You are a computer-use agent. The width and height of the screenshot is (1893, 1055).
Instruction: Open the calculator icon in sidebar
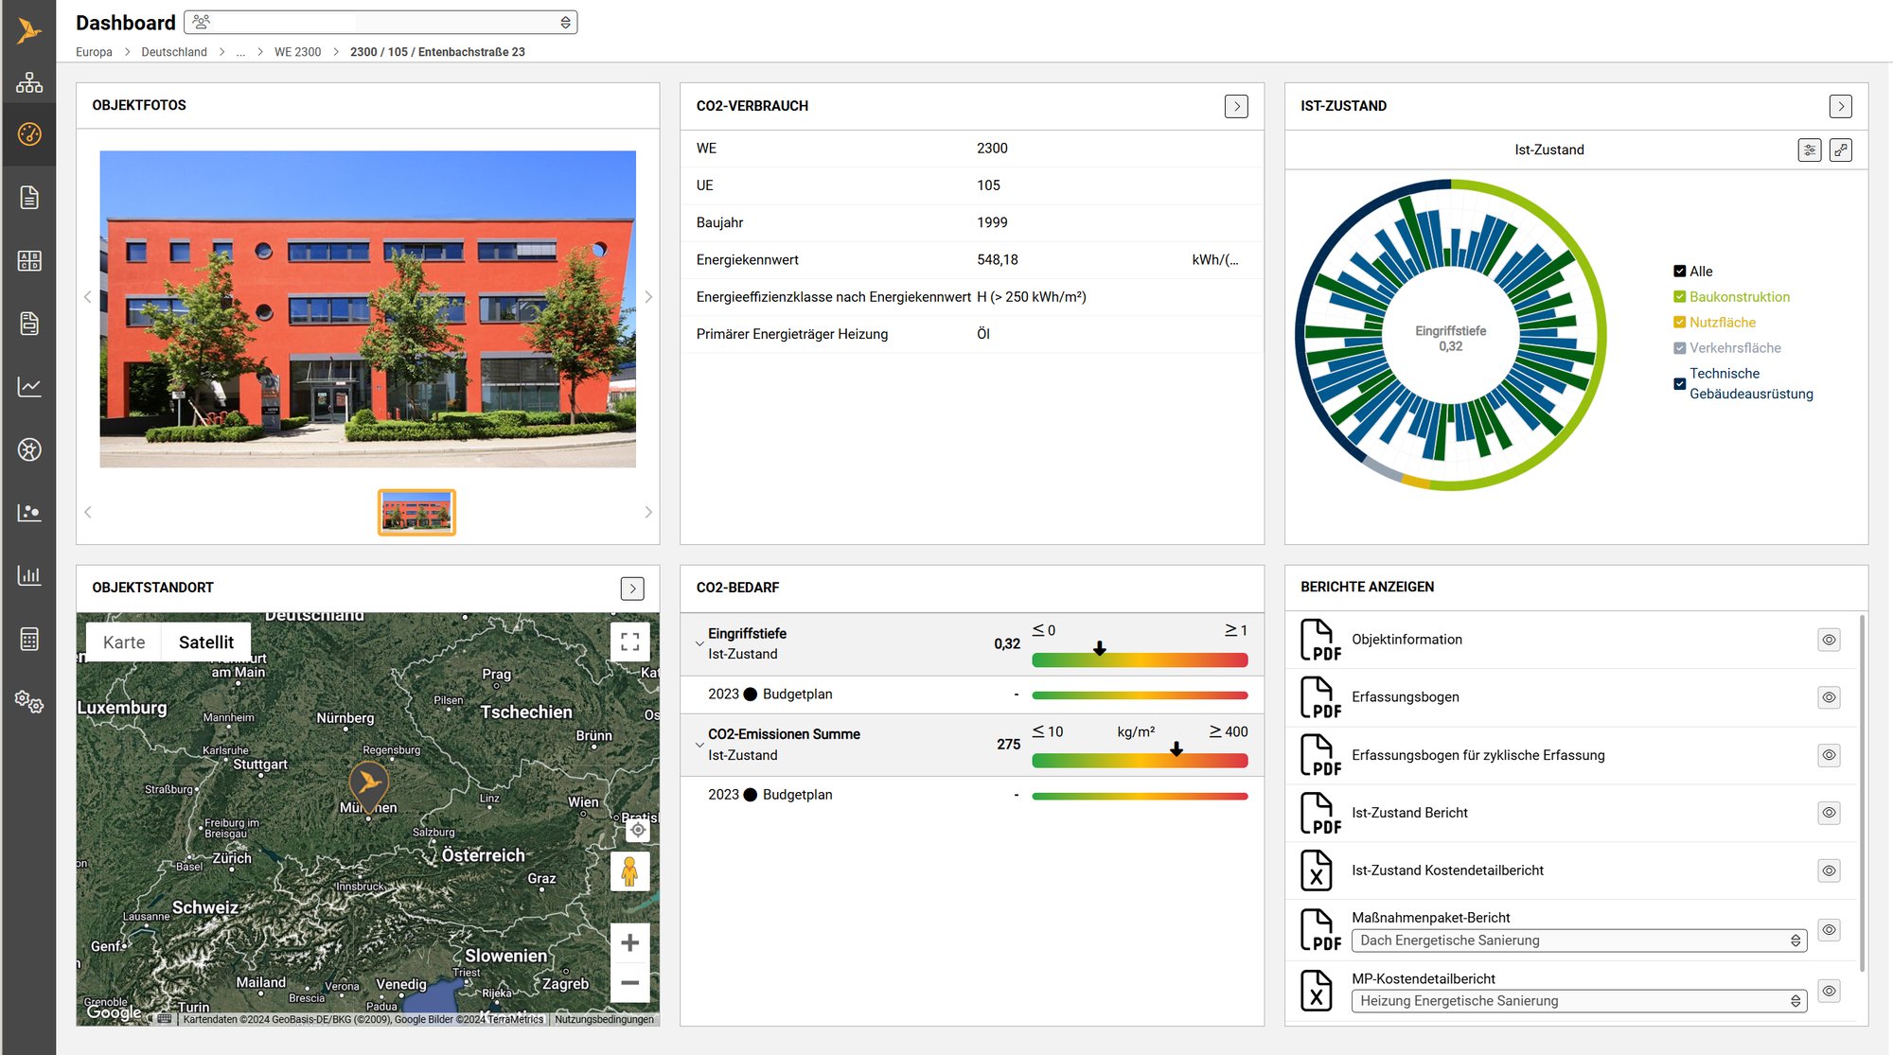coord(29,640)
